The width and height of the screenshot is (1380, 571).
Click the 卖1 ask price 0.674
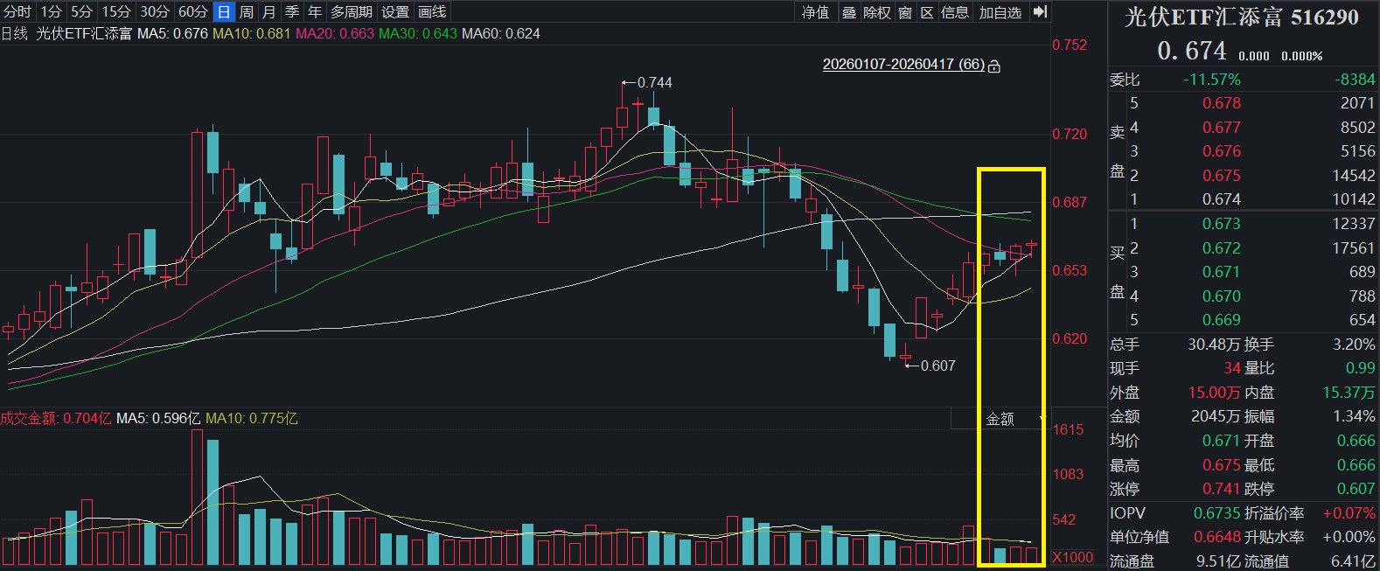pos(1221,199)
